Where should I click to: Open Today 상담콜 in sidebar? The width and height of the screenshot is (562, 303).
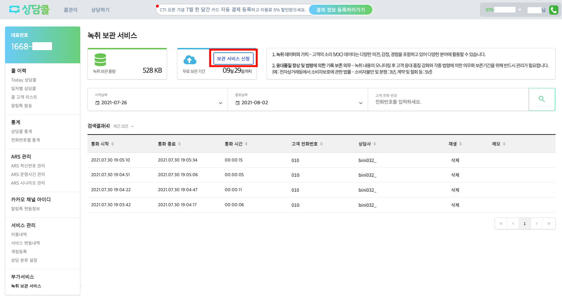coord(24,80)
